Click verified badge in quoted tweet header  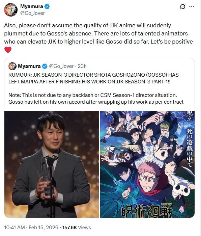pos(45,66)
